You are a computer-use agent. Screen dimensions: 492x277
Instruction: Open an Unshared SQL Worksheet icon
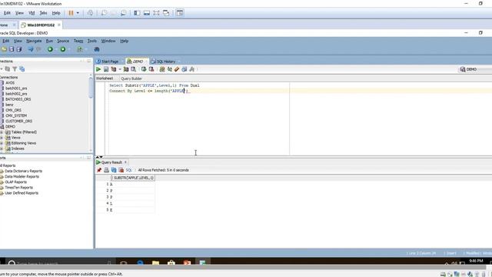162,69
